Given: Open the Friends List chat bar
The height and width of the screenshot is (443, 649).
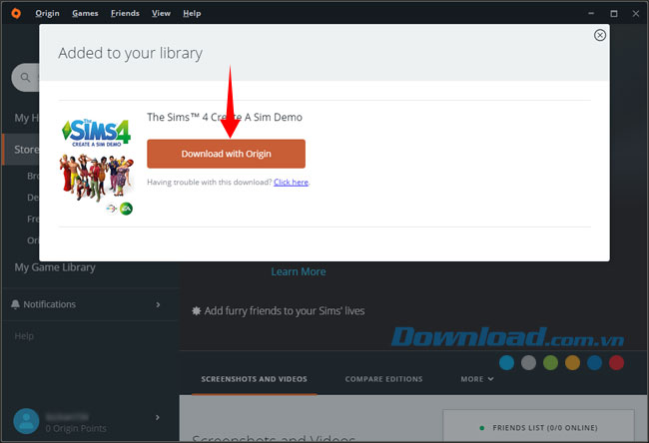Looking at the screenshot, I should (x=538, y=426).
